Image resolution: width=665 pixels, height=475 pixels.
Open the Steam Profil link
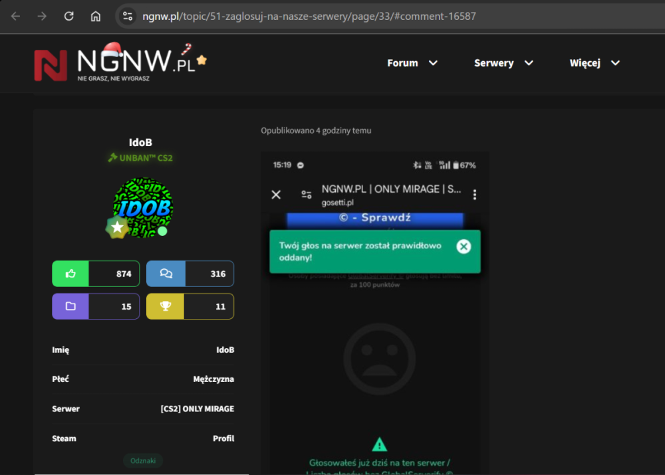[x=223, y=438]
